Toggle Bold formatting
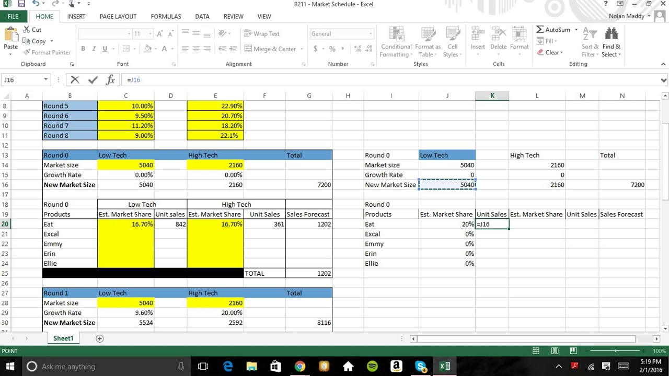The image size is (669, 376). 83,49
